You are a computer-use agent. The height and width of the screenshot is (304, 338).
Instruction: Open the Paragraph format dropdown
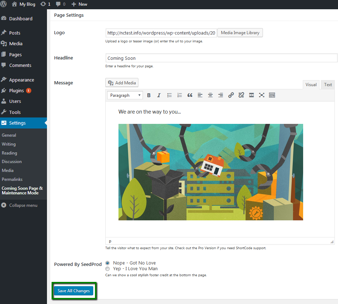pos(125,95)
